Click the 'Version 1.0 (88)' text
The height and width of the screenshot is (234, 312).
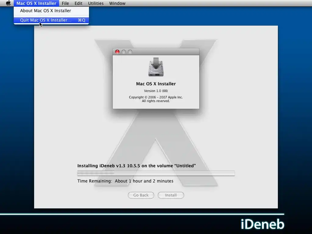click(x=156, y=91)
